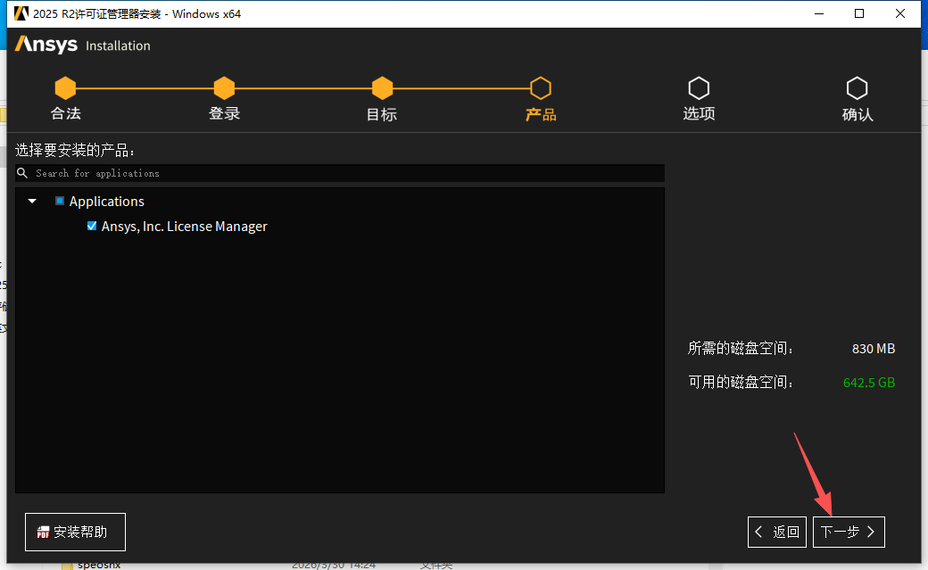Click the search magnifier icon
The image size is (928, 570).
click(21, 172)
